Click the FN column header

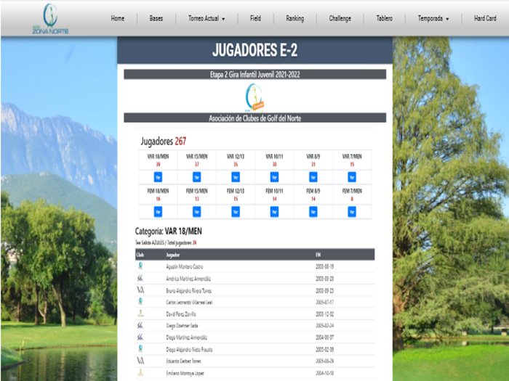point(318,255)
